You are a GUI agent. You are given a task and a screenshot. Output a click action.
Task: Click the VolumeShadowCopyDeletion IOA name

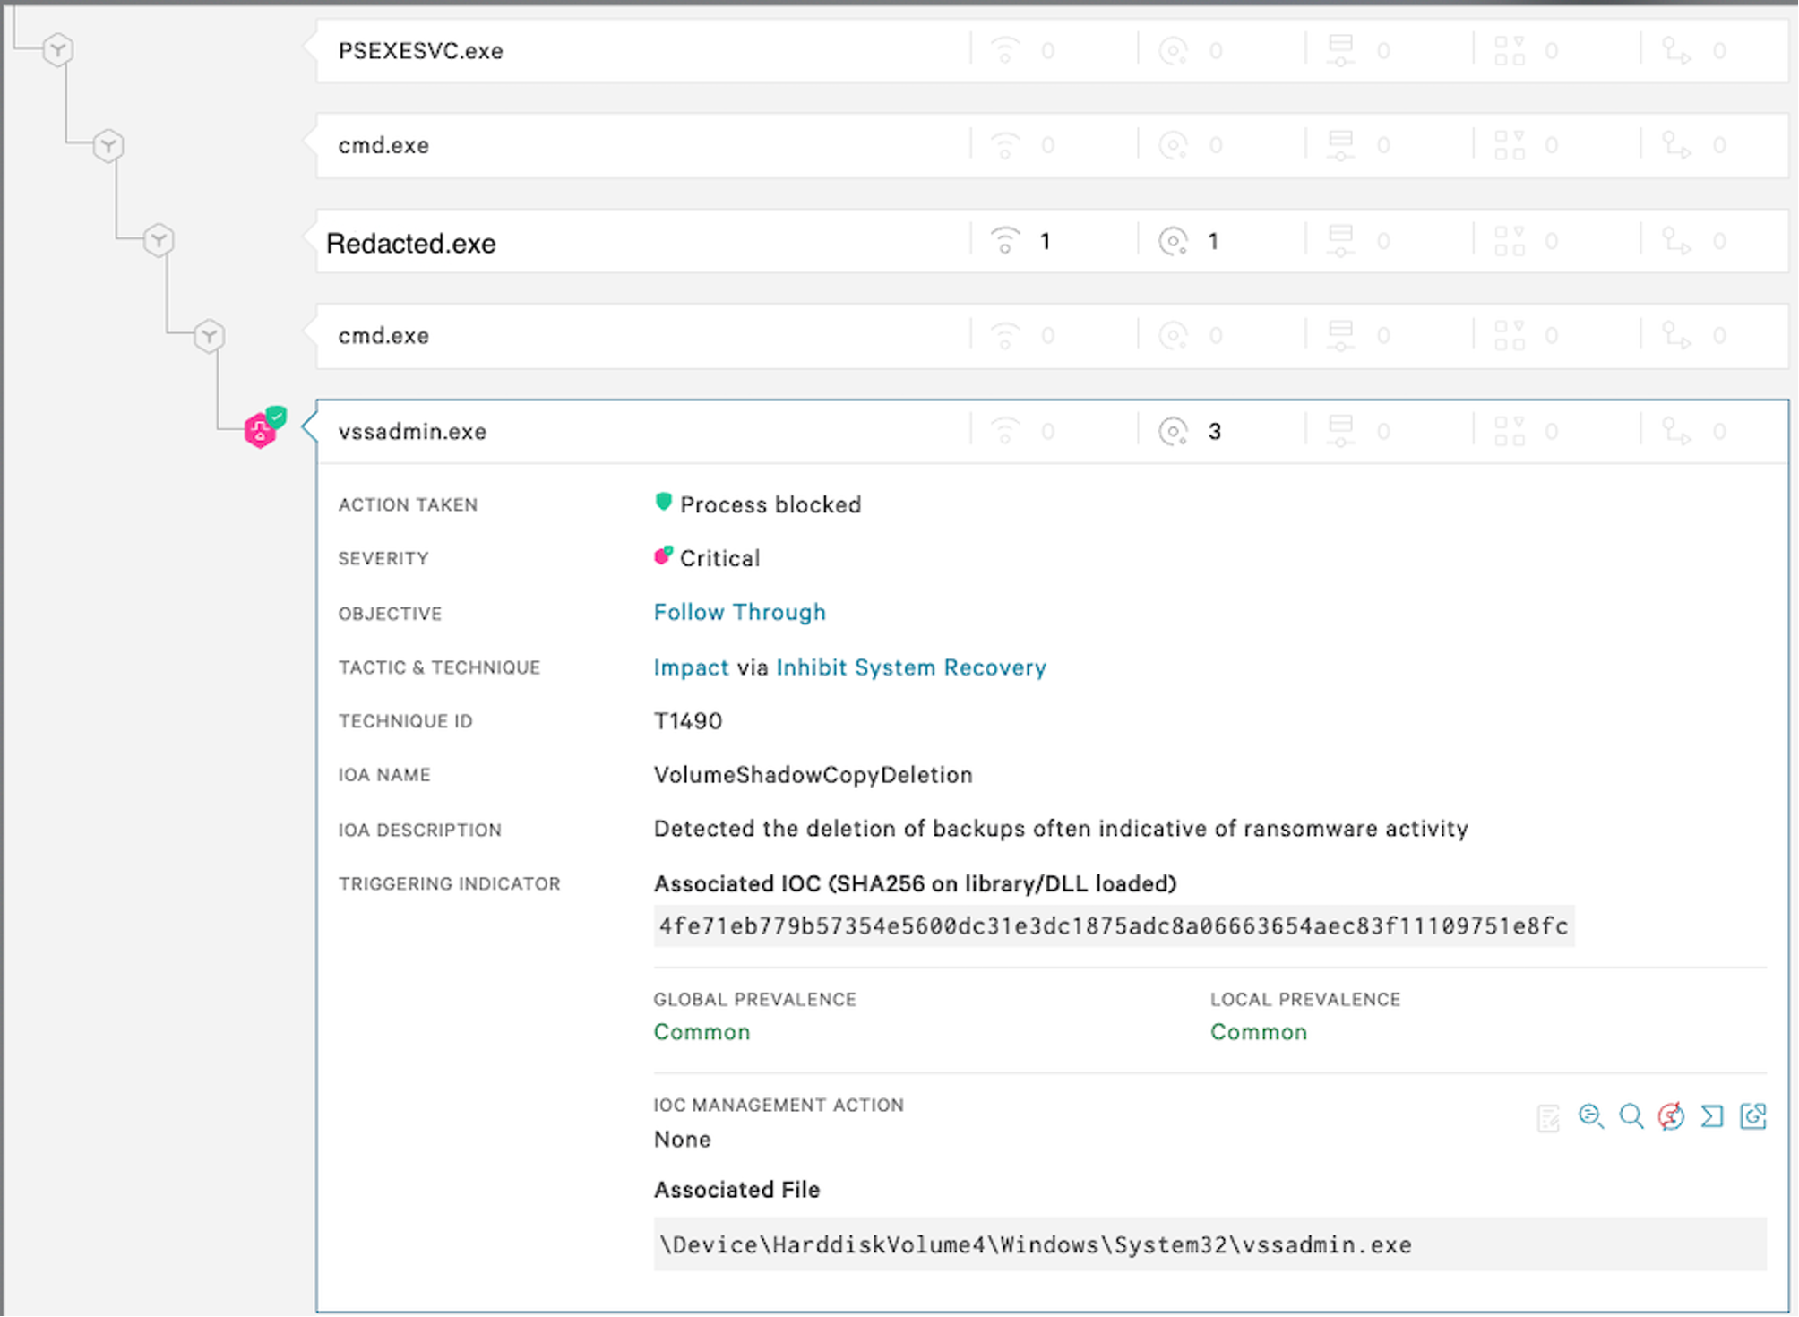813,775
